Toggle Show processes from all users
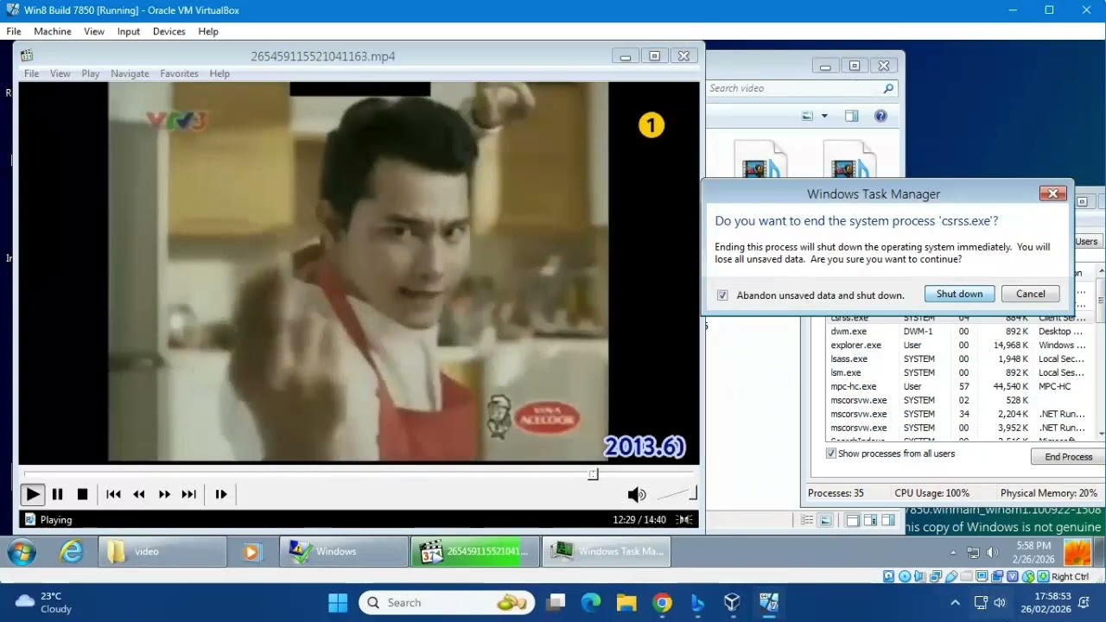Screen dimensions: 1106x622 (830, 454)
